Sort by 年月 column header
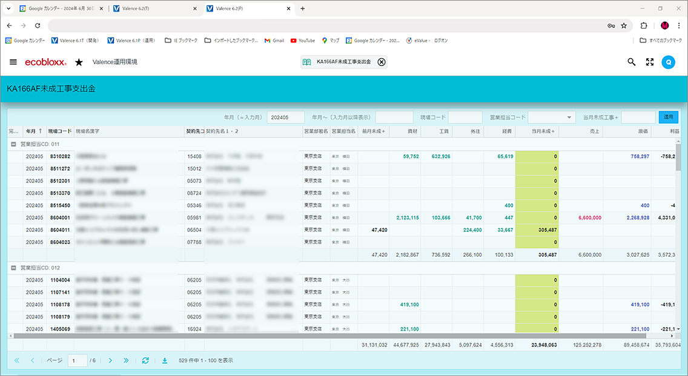The height and width of the screenshot is (376, 688). tap(34, 131)
